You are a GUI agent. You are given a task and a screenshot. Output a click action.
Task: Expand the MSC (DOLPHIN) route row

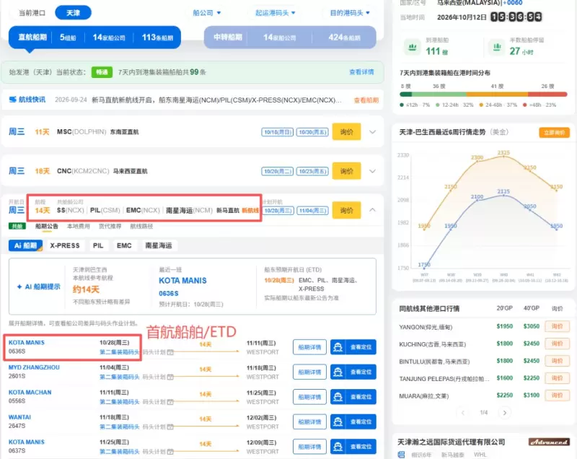372,132
